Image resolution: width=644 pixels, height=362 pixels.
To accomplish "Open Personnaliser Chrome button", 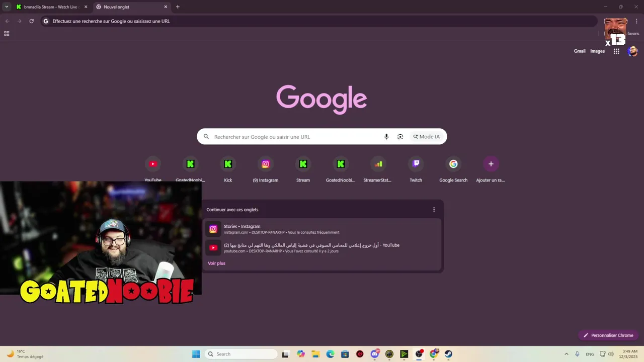I will tap(608, 335).
